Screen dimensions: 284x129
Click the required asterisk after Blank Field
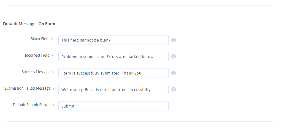click(52, 39)
